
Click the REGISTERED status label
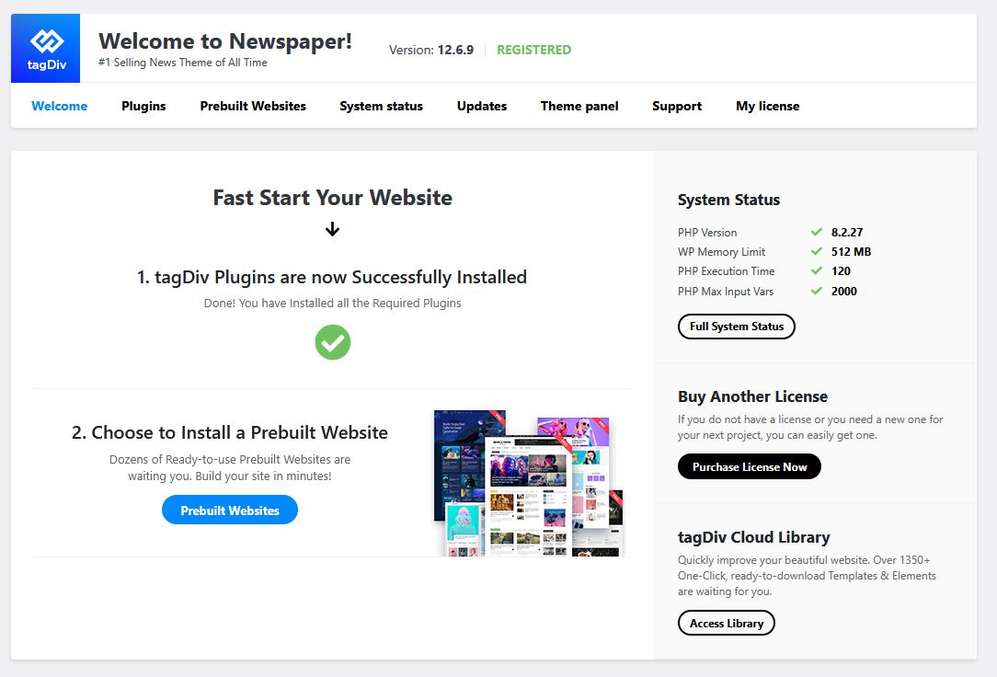click(x=533, y=50)
